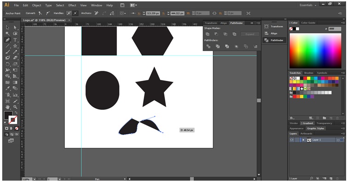The image size is (347, 182).
Task: Activate Draw Normal mode
Action: [7, 134]
